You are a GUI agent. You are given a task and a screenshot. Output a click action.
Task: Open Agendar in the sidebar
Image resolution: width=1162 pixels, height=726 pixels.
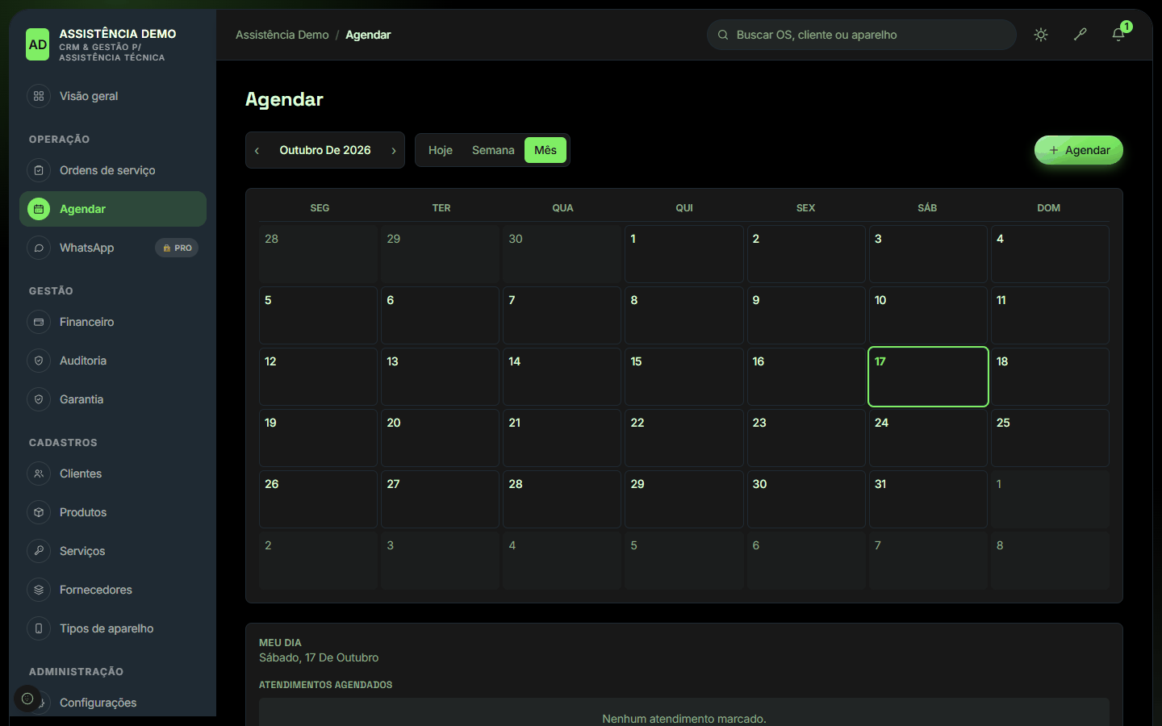click(113, 209)
